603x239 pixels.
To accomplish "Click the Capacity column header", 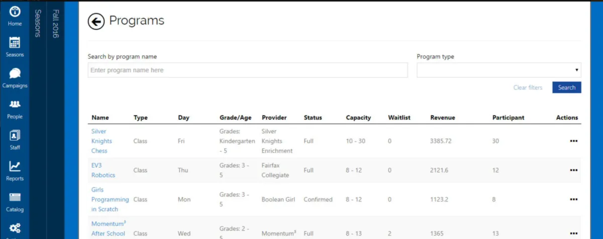I will (x=358, y=117).
